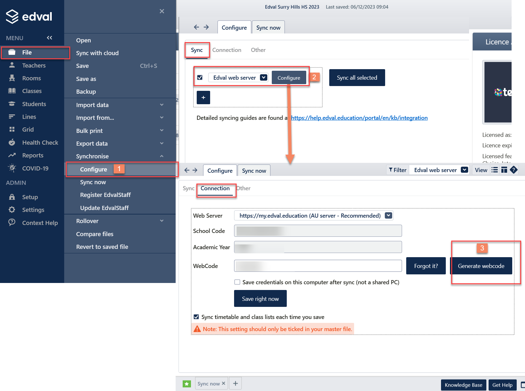Image resolution: width=525 pixels, height=391 pixels.
Task: Click Configure button beside Edval web server
Action: pyautogui.click(x=289, y=78)
